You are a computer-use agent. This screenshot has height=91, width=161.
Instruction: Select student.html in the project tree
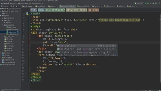click(12, 34)
